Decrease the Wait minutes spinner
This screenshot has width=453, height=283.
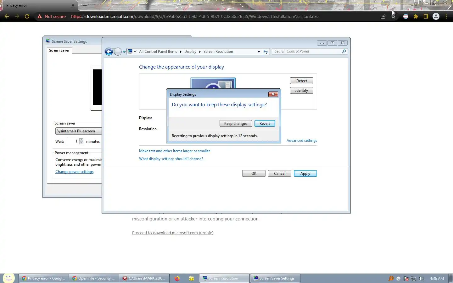81,143
